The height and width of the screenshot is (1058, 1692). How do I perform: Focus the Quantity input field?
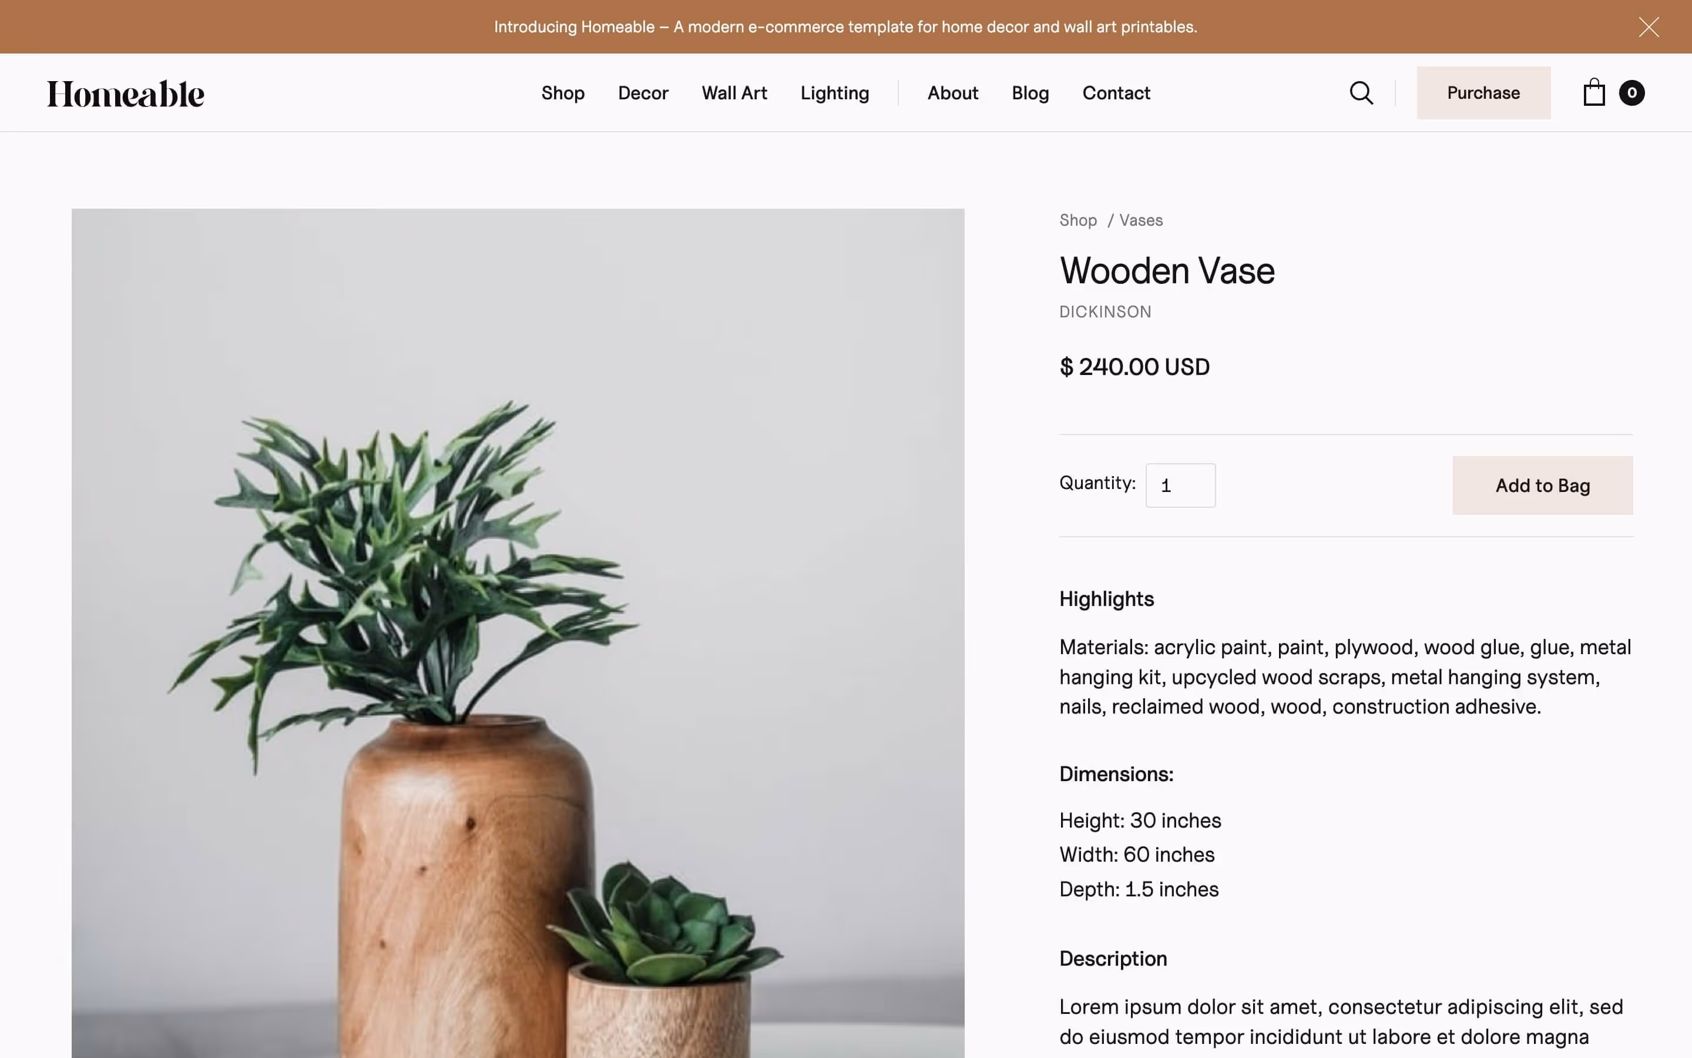[x=1180, y=486]
